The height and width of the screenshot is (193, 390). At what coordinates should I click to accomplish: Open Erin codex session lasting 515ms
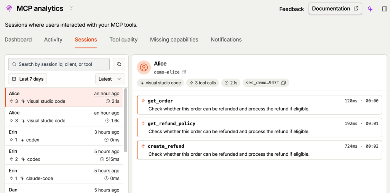(64, 155)
